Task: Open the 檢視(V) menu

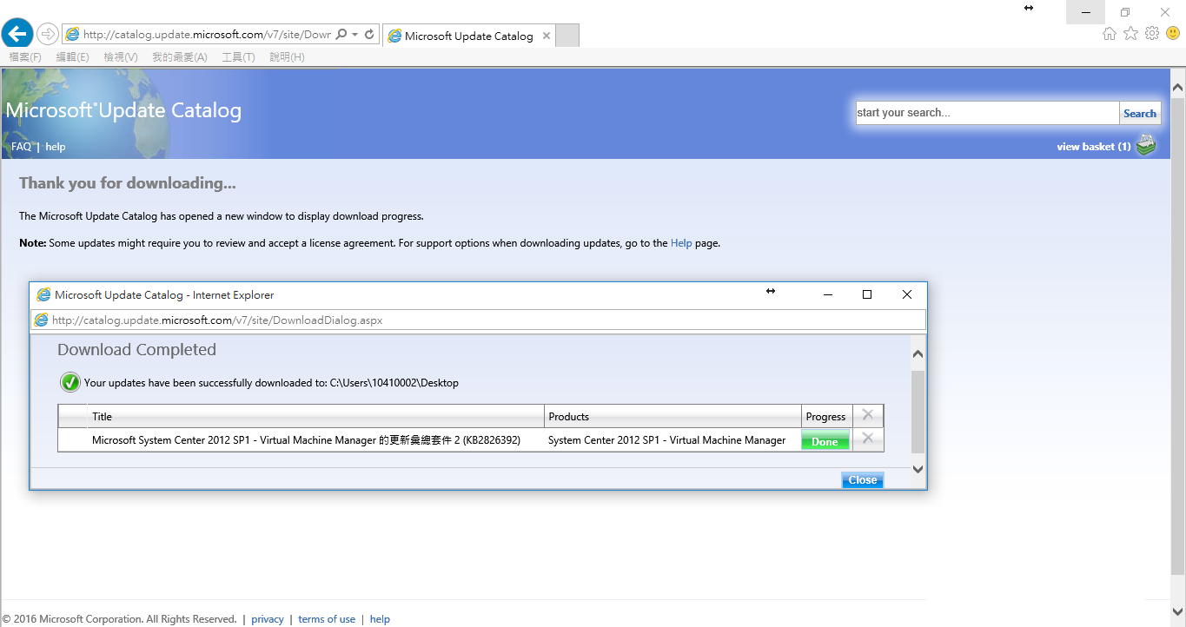Action: (121, 57)
